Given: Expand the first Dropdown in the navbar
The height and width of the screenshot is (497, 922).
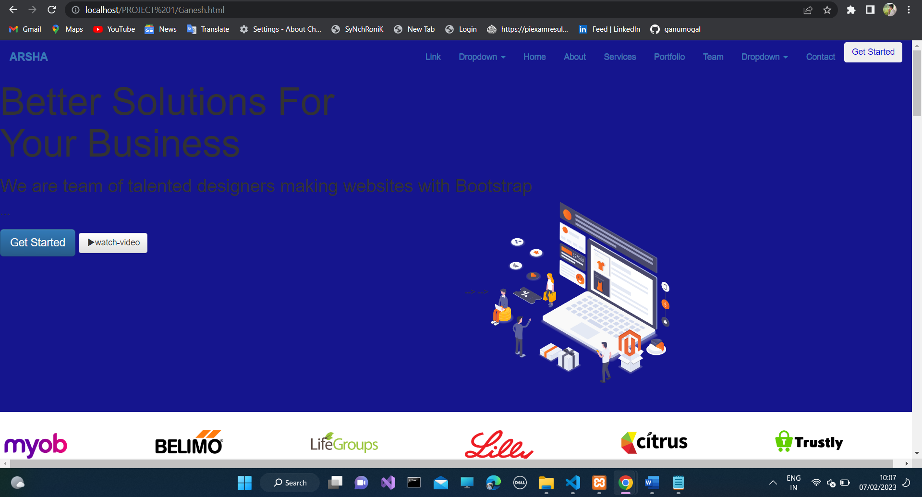Looking at the screenshot, I should [482, 57].
